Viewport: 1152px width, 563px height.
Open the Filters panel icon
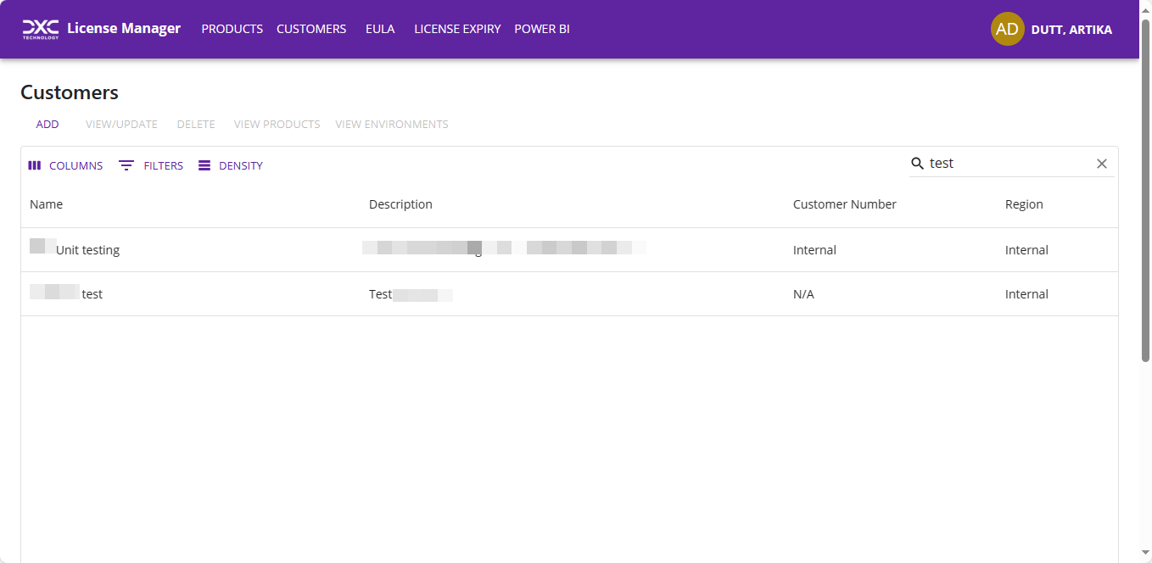[x=126, y=166]
